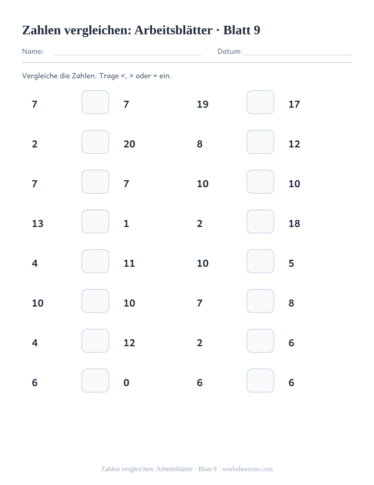
Task: Click the Datum input line
Action: 298,55
